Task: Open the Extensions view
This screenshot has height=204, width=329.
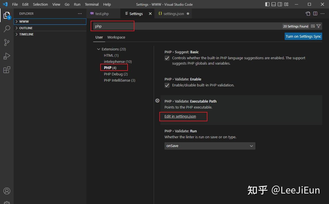Action: 7,69
